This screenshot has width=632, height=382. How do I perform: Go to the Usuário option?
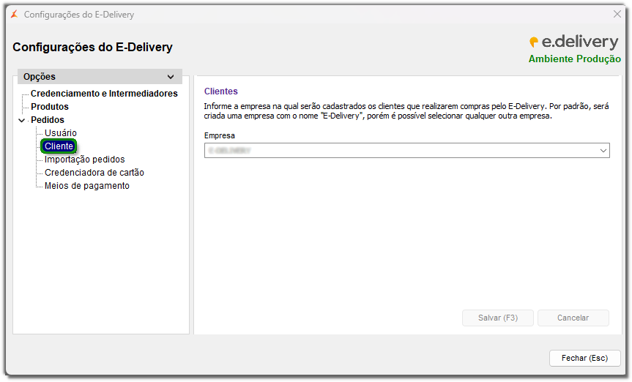(x=61, y=133)
